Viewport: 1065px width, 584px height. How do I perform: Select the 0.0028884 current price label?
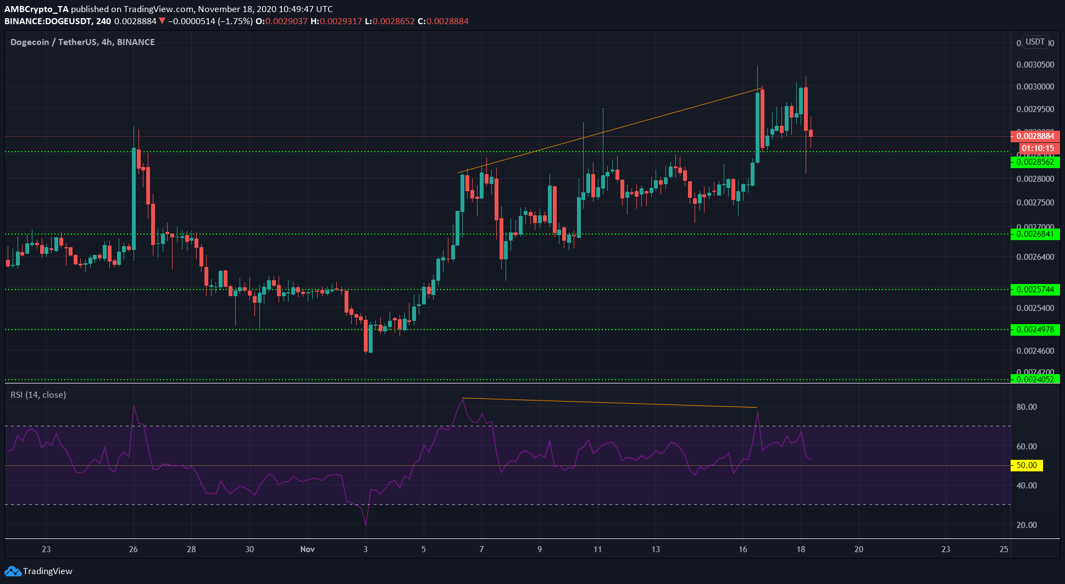tap(1035, 136)
